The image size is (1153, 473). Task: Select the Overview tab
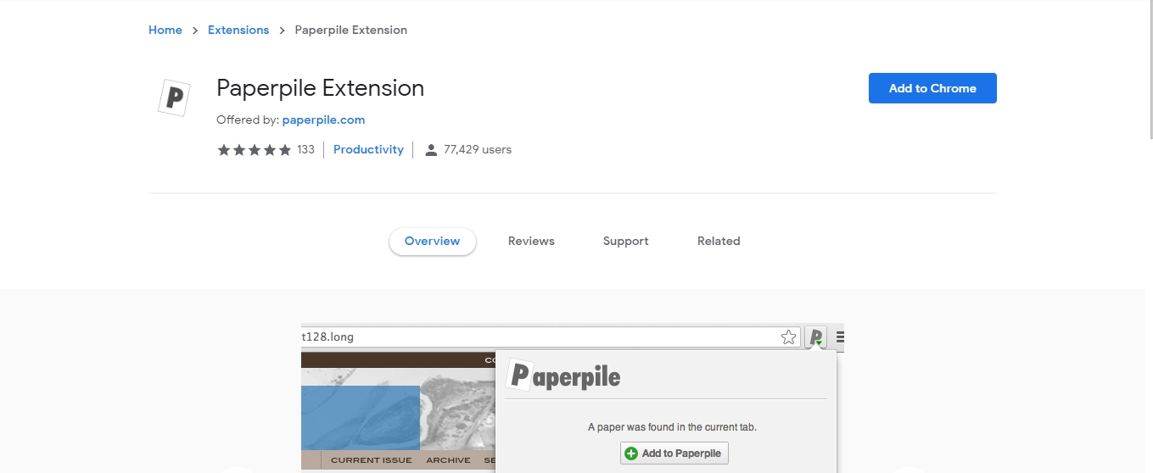tap(432, 242)
